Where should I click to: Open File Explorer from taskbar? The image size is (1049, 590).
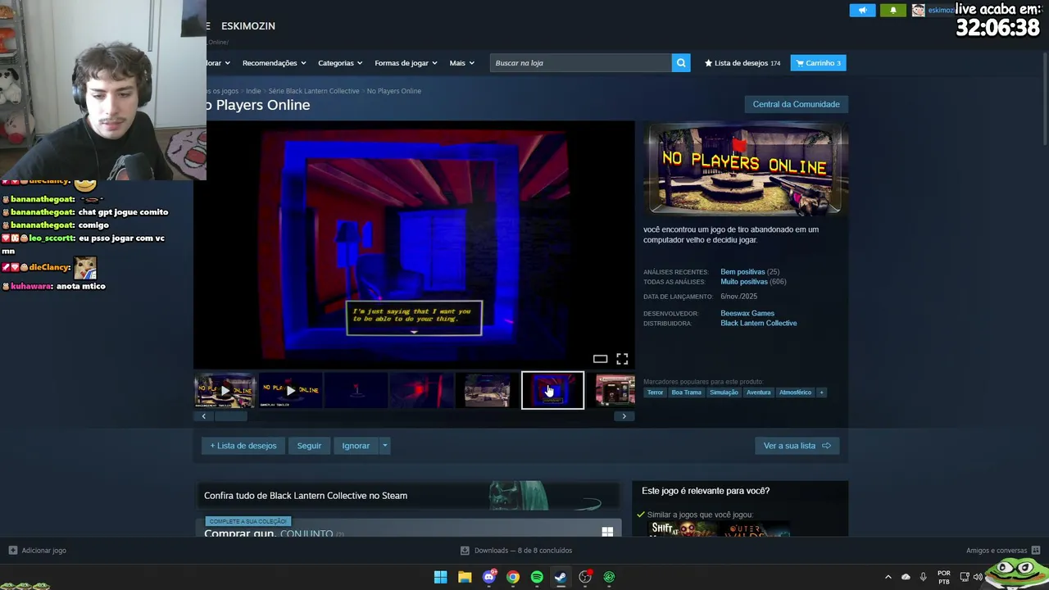click(x=465, y=577)
